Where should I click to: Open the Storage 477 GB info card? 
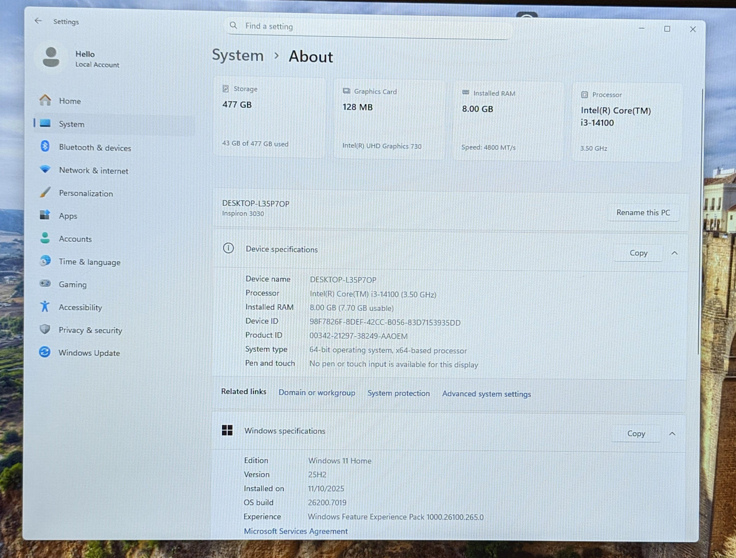coord(269,117)
